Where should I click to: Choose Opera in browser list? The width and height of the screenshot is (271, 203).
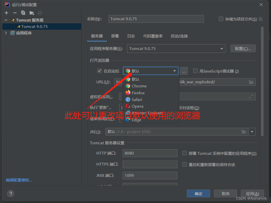151,106
